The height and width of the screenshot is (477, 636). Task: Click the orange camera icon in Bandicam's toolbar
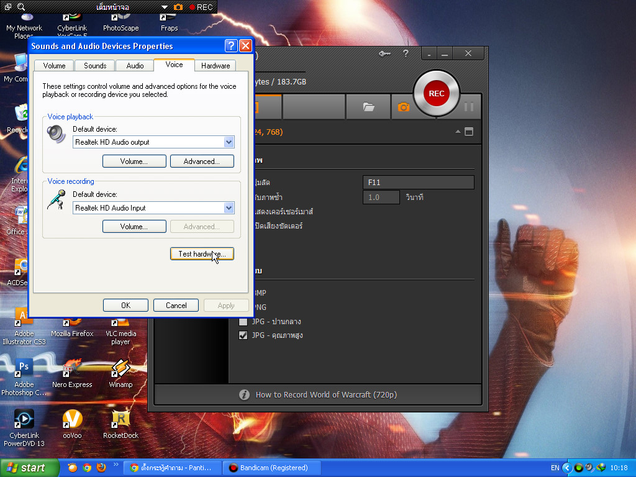[404, 107]
